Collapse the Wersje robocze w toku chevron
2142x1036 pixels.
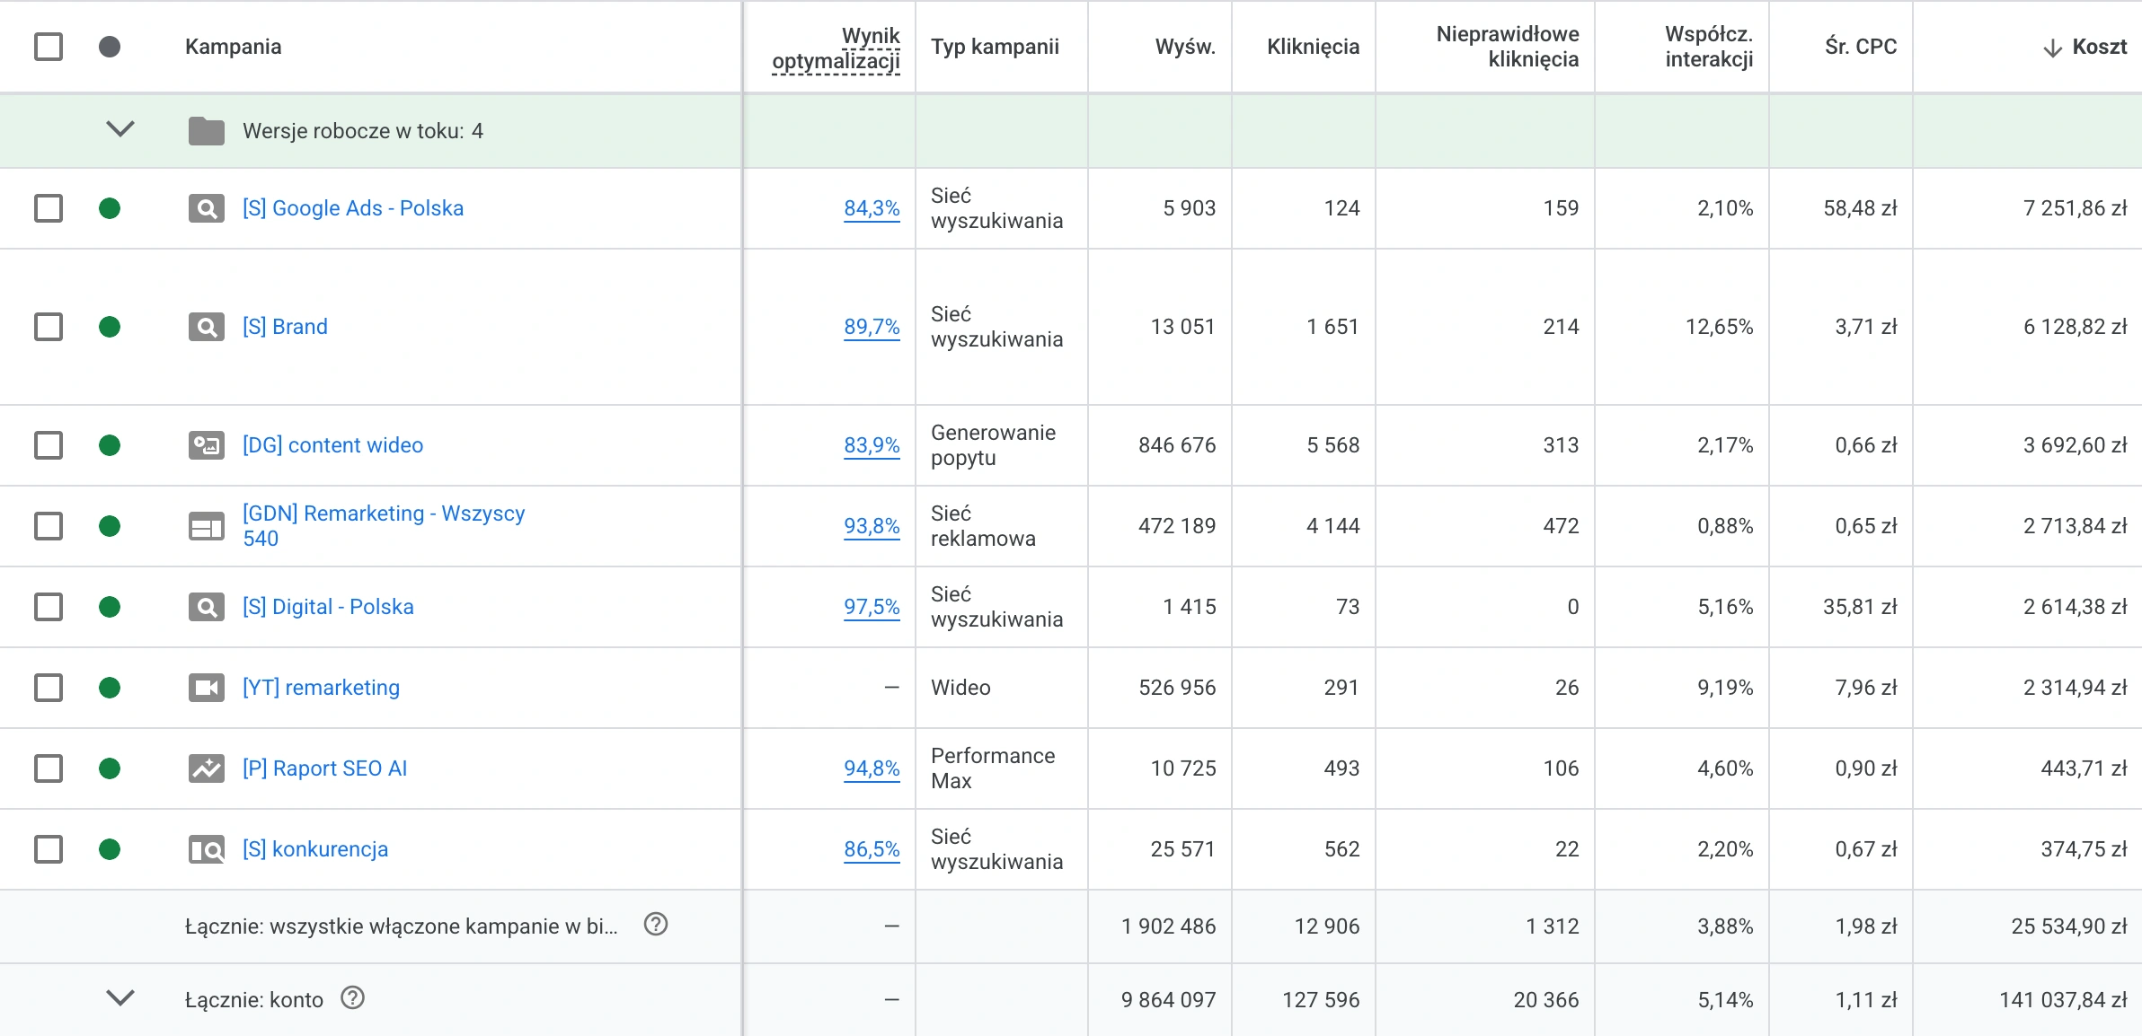pos(120,129)
